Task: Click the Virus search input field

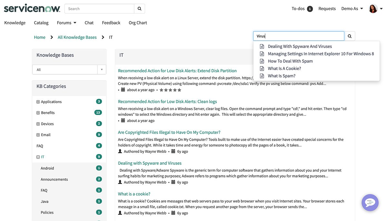Action: [299, 36]
